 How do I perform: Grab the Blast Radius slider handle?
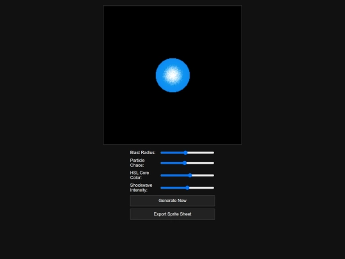[185, 153]
